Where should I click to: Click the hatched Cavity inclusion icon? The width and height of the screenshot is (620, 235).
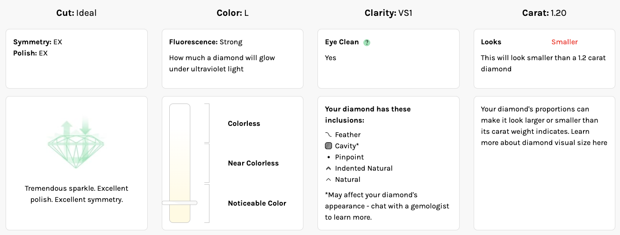click(328, 146)
